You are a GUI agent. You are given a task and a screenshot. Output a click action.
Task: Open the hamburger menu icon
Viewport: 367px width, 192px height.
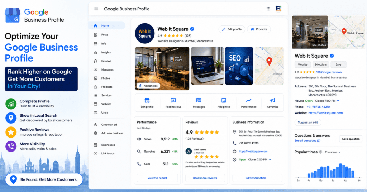click(x=96, y=9)
